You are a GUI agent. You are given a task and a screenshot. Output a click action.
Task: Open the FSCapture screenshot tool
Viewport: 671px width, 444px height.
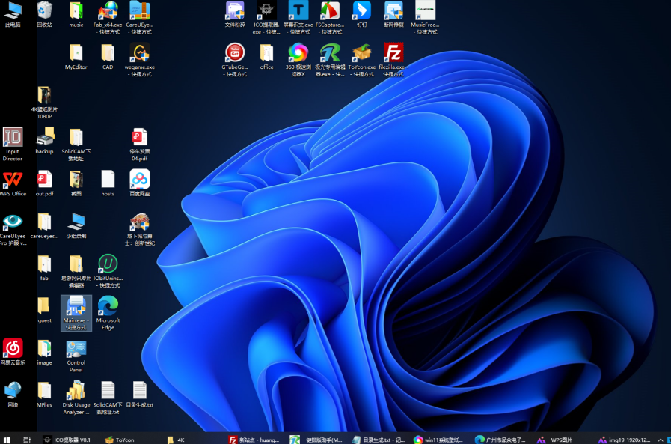tap(330, 11)
